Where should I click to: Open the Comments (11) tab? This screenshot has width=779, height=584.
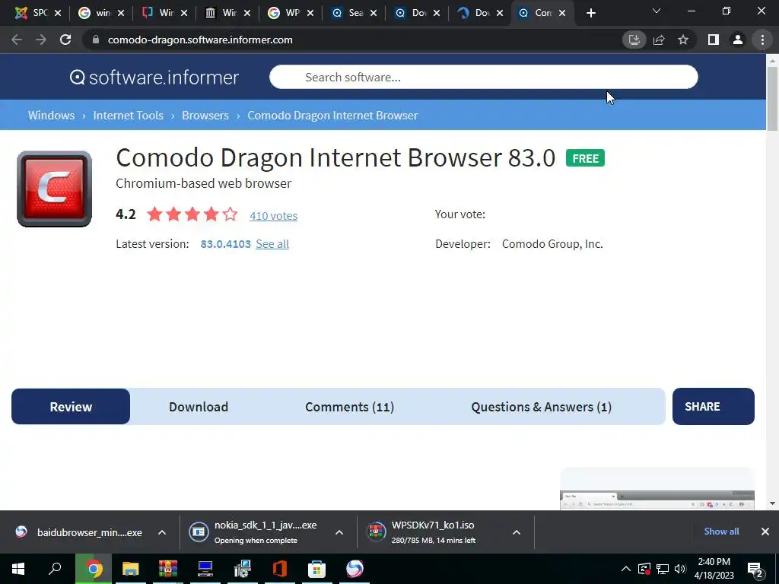[349, 407]
